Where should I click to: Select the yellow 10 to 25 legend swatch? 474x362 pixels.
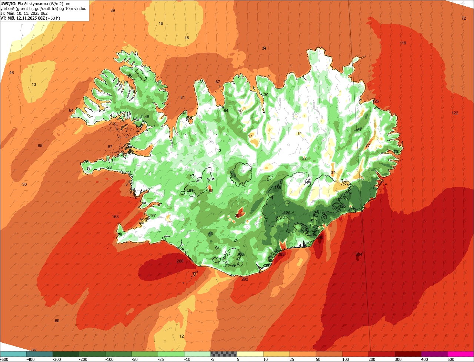click(x=276, y=353)
